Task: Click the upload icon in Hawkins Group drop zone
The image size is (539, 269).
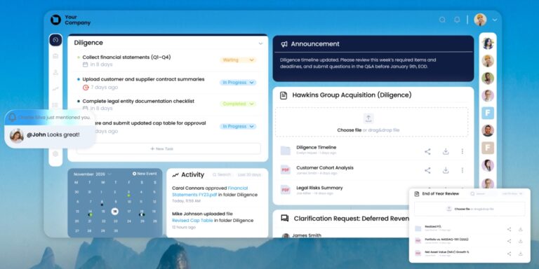Action: click(x=368, y=118)
